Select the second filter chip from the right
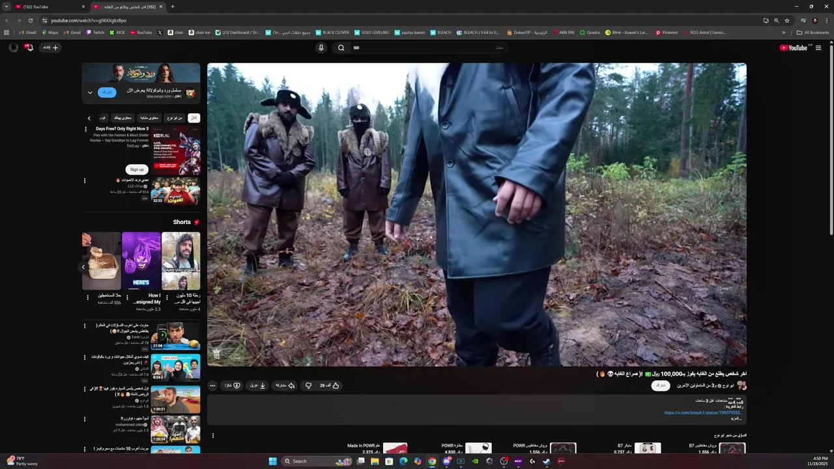834x469 pixels. (x=175, y=118)
